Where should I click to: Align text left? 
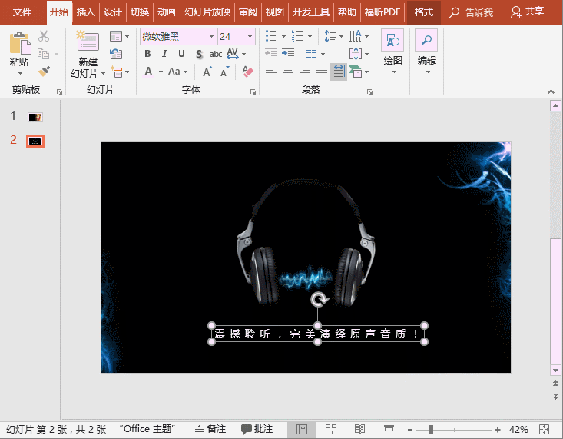270,72
